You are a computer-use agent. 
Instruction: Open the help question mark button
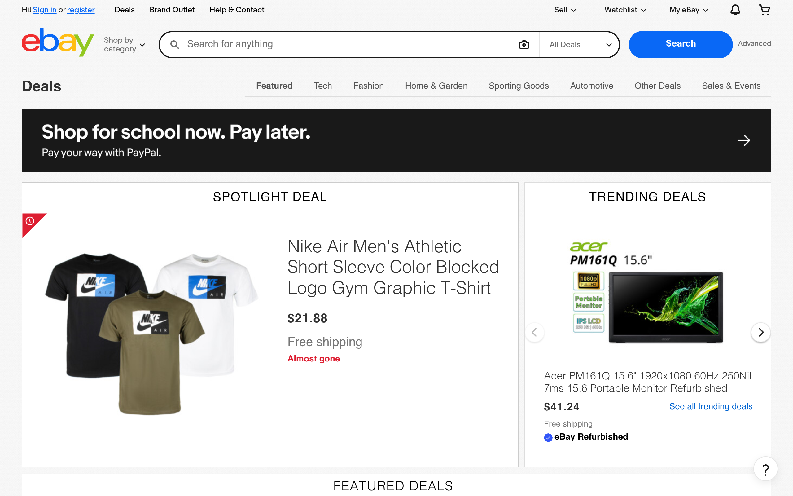(765, 469)
